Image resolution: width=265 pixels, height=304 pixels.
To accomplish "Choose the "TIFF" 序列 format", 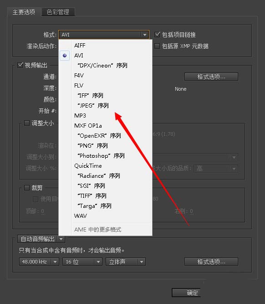I will 105,196.
